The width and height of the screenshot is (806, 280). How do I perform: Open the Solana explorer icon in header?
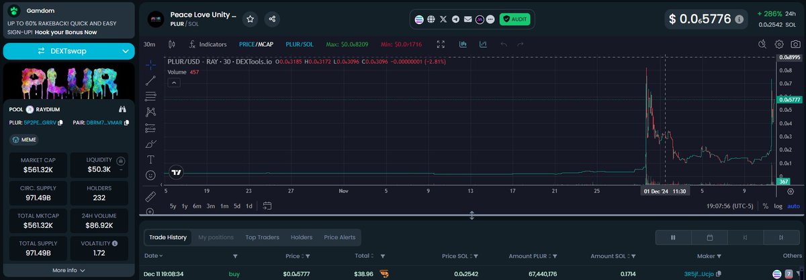[420, 19]
